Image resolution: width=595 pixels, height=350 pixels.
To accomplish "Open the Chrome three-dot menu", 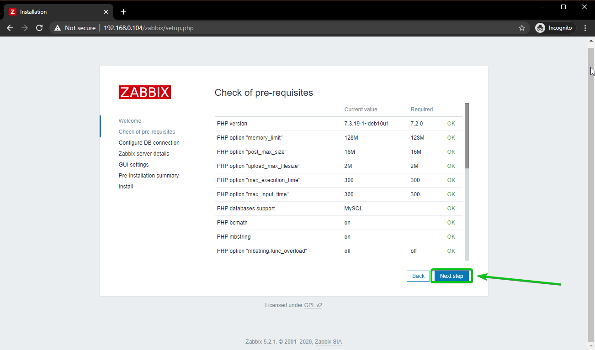I will (x=585, y=28).
